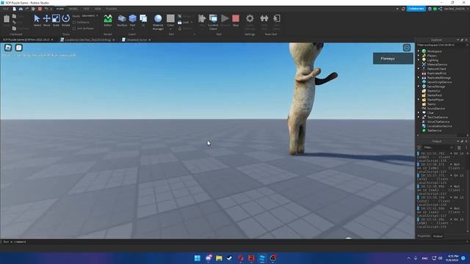Screen dimensions: 470x264
Task: Switch to the VIEW ribbon tab
Action: (x=98, y=9)
